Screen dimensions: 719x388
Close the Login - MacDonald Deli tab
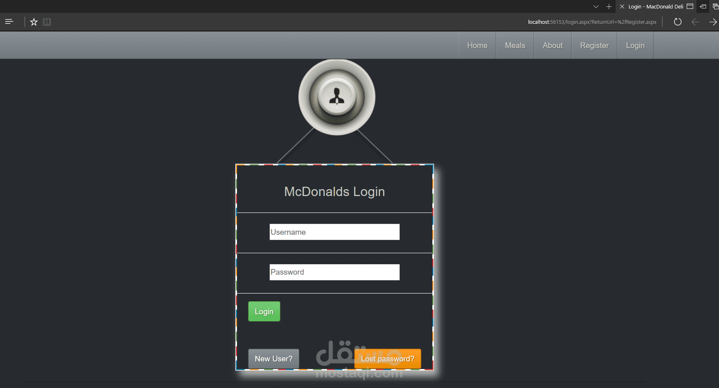[622, 6]
